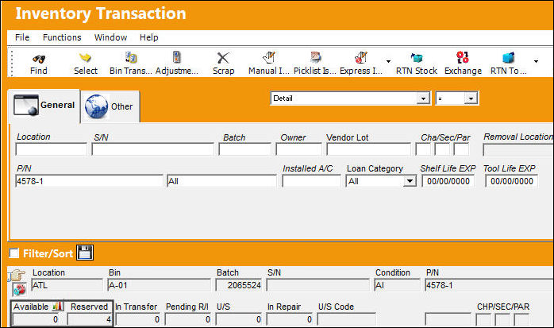Open the Window menu
554x328 pixels.
coord(110,37)
